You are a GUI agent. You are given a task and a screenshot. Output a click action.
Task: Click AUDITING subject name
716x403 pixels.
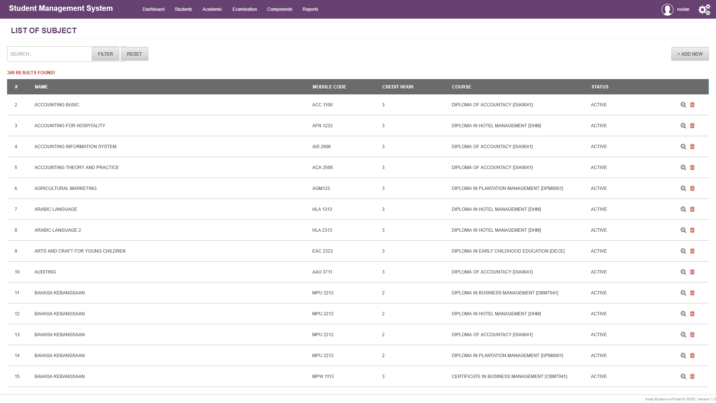[x=45, y=272]
